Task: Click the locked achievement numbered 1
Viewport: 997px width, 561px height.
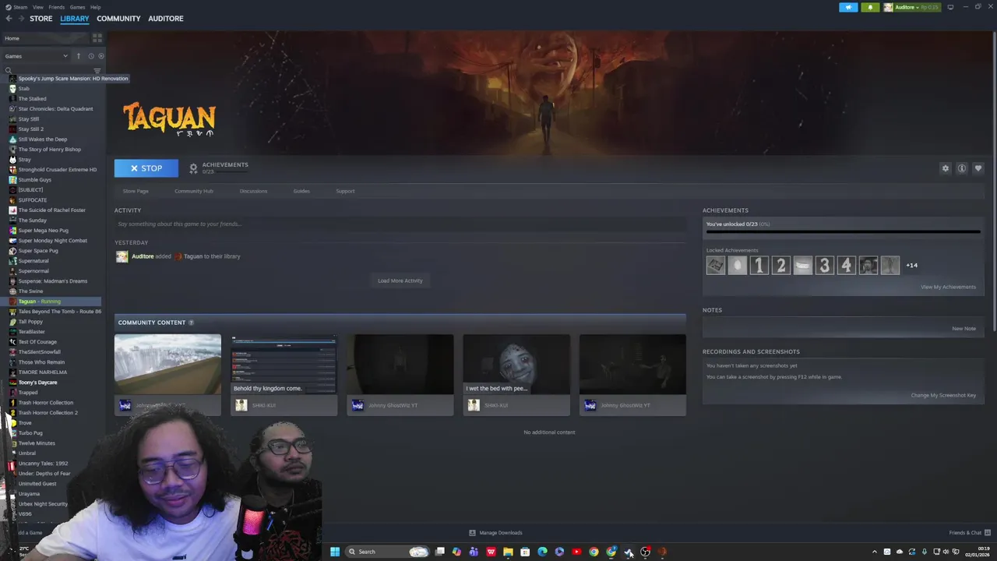Action: click(x=759, y=266)
